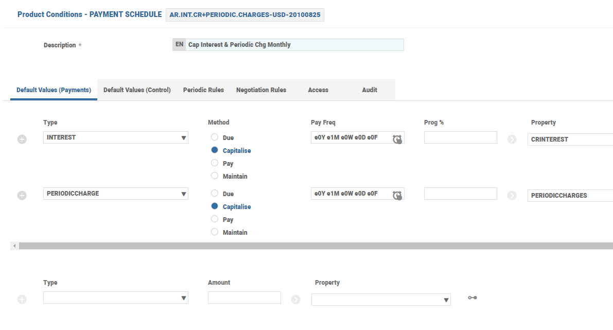Expand the INTEREST type dropdown
Screen dimensions: 613x330
(184, 138)
